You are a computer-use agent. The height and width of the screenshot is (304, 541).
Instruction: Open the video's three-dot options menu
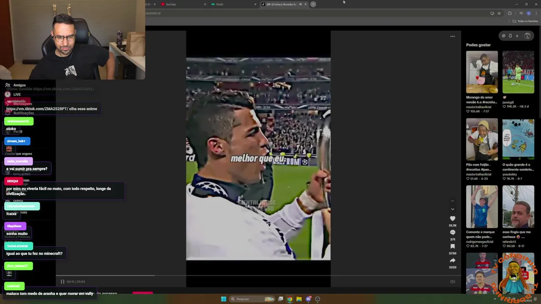[x=453, y=36]
